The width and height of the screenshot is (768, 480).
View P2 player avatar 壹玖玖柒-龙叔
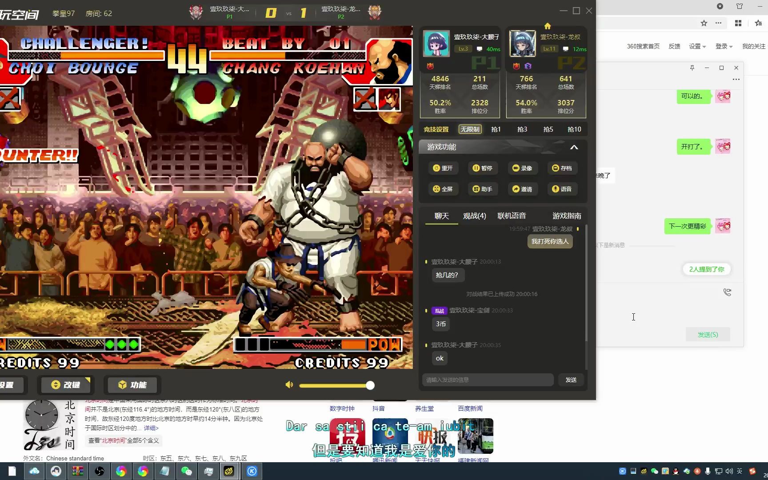pos(522,43)
